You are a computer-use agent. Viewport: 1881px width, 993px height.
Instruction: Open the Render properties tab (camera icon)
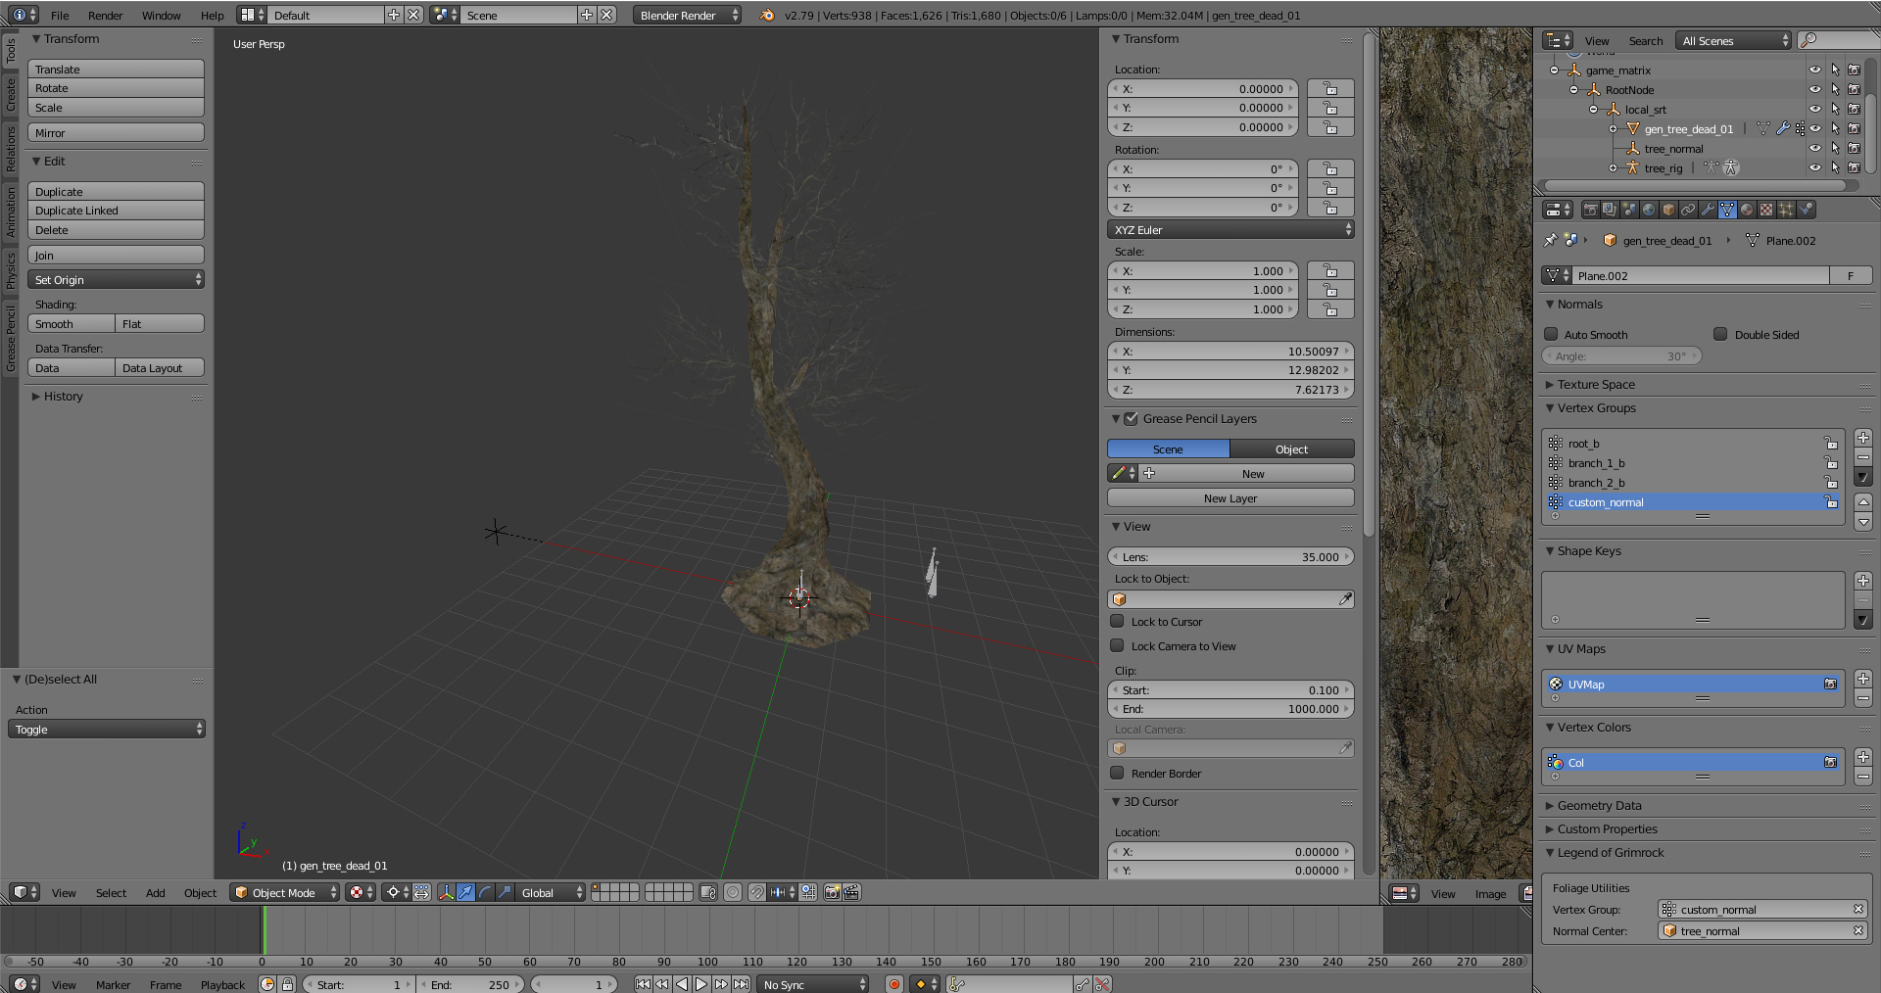1591,210
